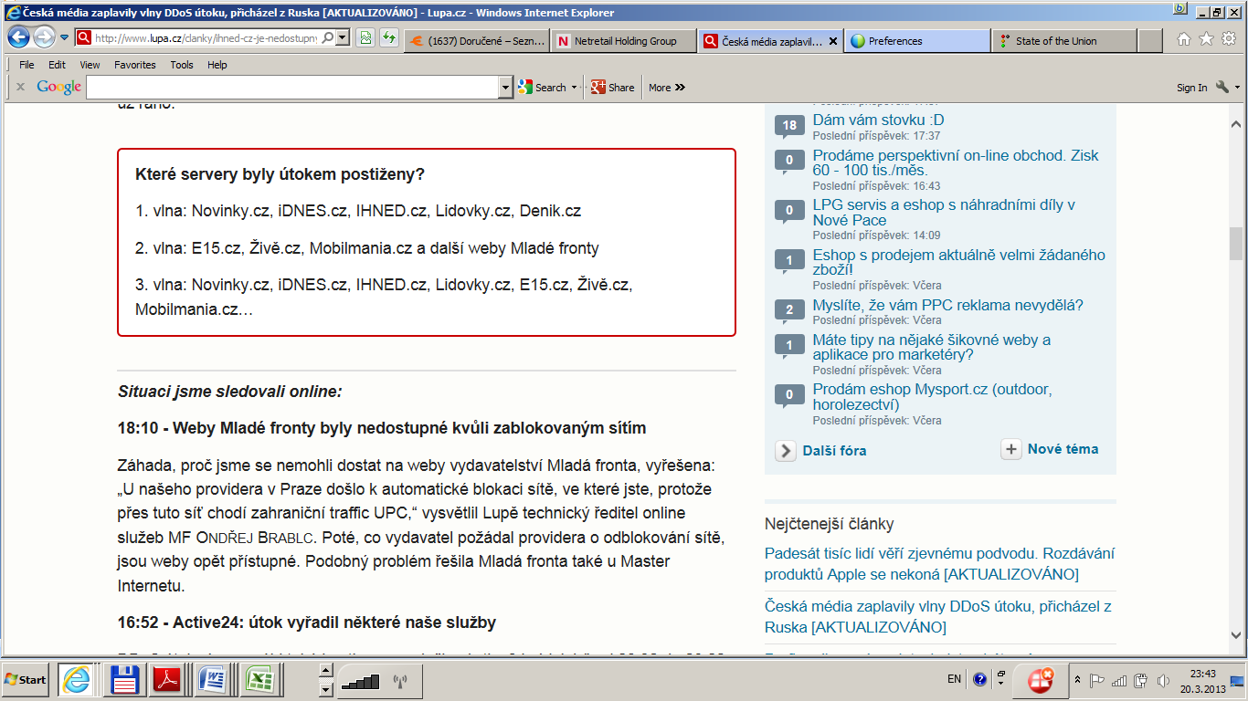Click the green Refresh page icon
1248x701 pixels.
click(389, 38)
